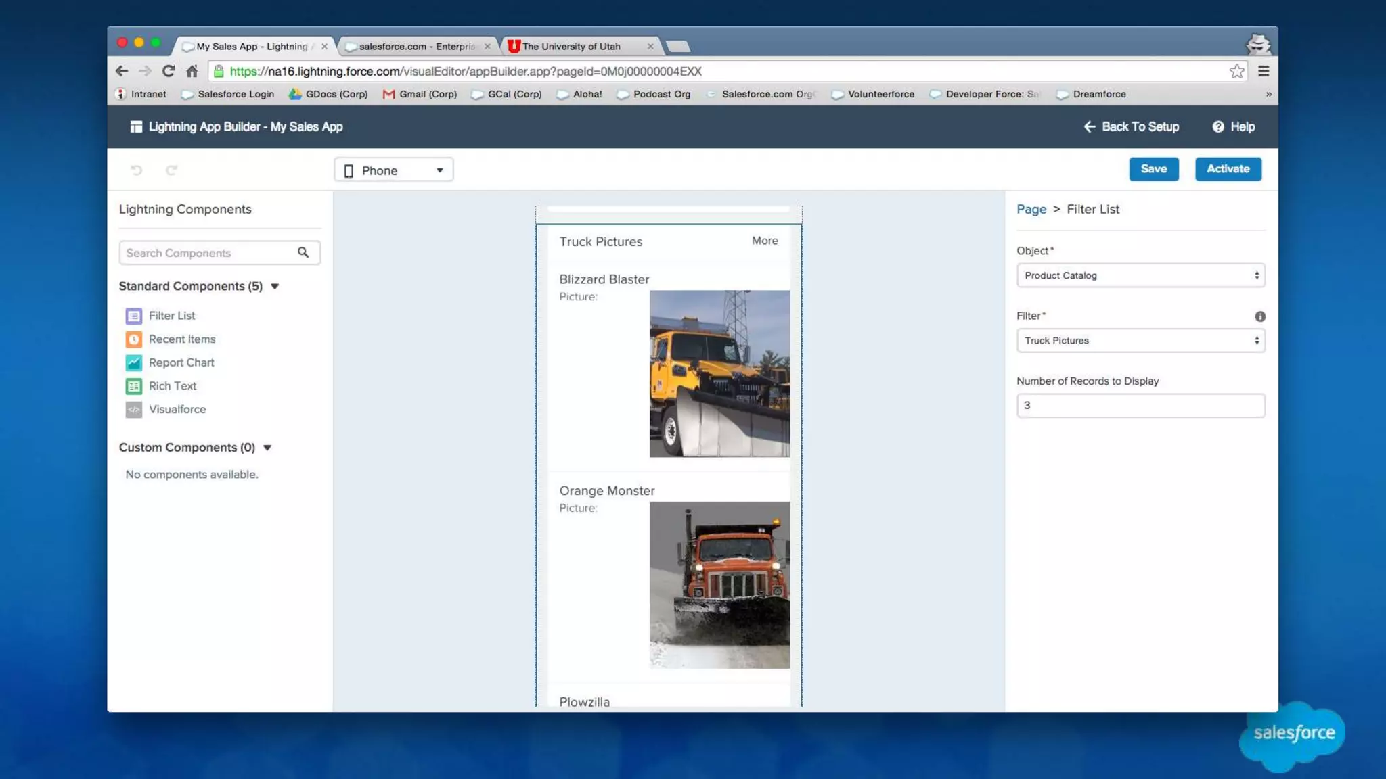Image resolution: width=1386 pixels, height=779 pixels.
Task: Switch to the University of Utah tab
Action: point(571,47)
